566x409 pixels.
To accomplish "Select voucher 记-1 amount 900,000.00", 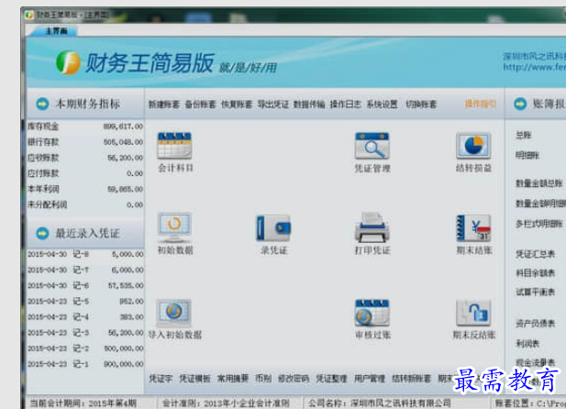I will [x=85, y=364].
